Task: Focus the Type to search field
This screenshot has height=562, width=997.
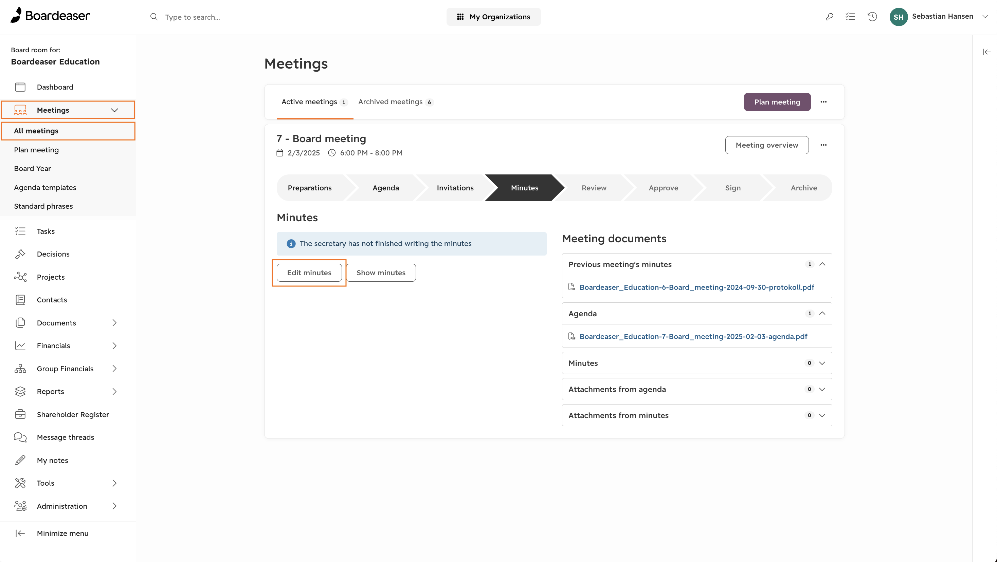Action: point(192,17)
